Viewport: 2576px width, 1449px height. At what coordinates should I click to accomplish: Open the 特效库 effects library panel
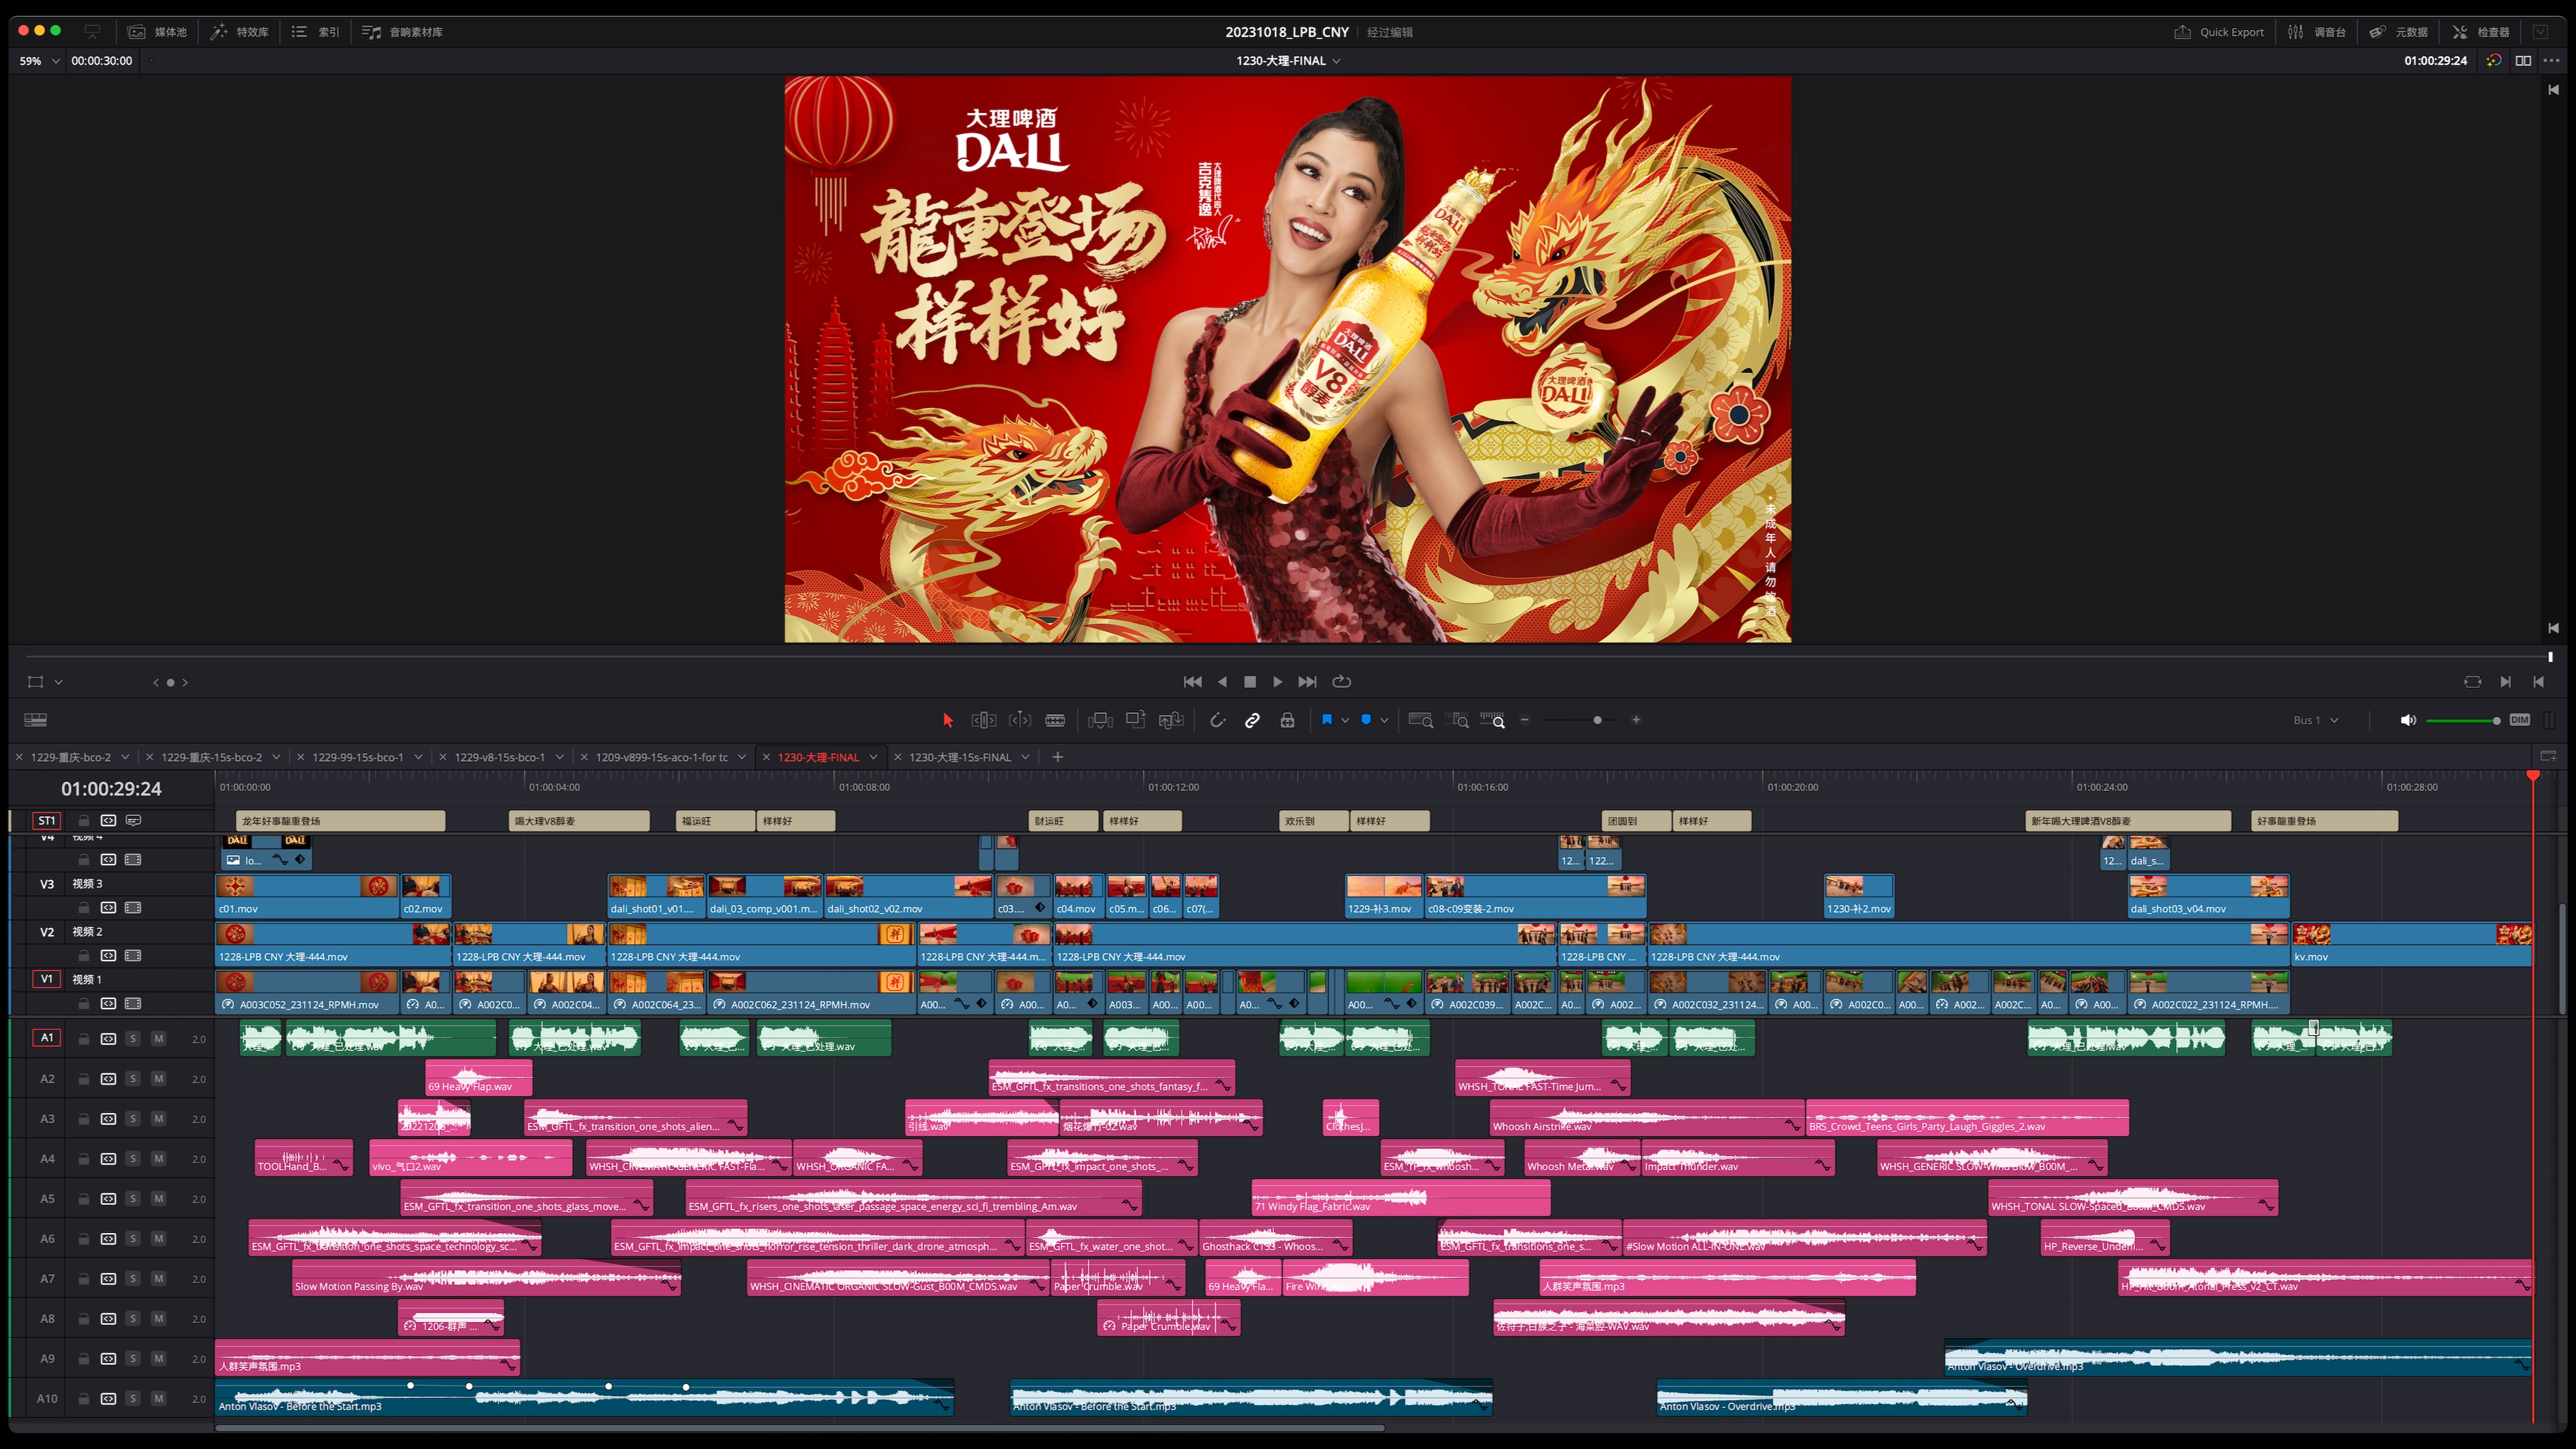(240, 32)
